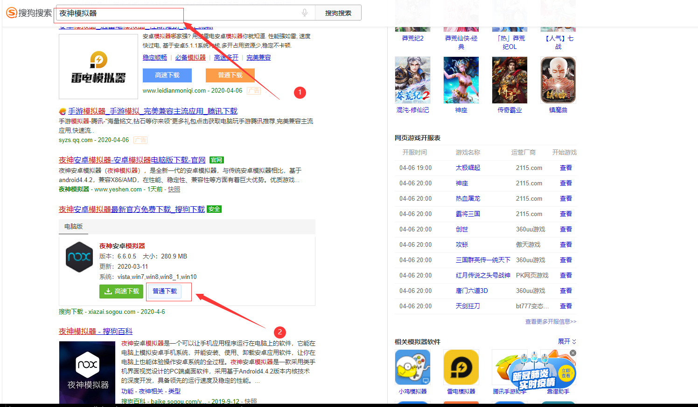Open the 热血屠龙 game link
The height and width of the screenshot is (407, 698).
click(468, 198)
